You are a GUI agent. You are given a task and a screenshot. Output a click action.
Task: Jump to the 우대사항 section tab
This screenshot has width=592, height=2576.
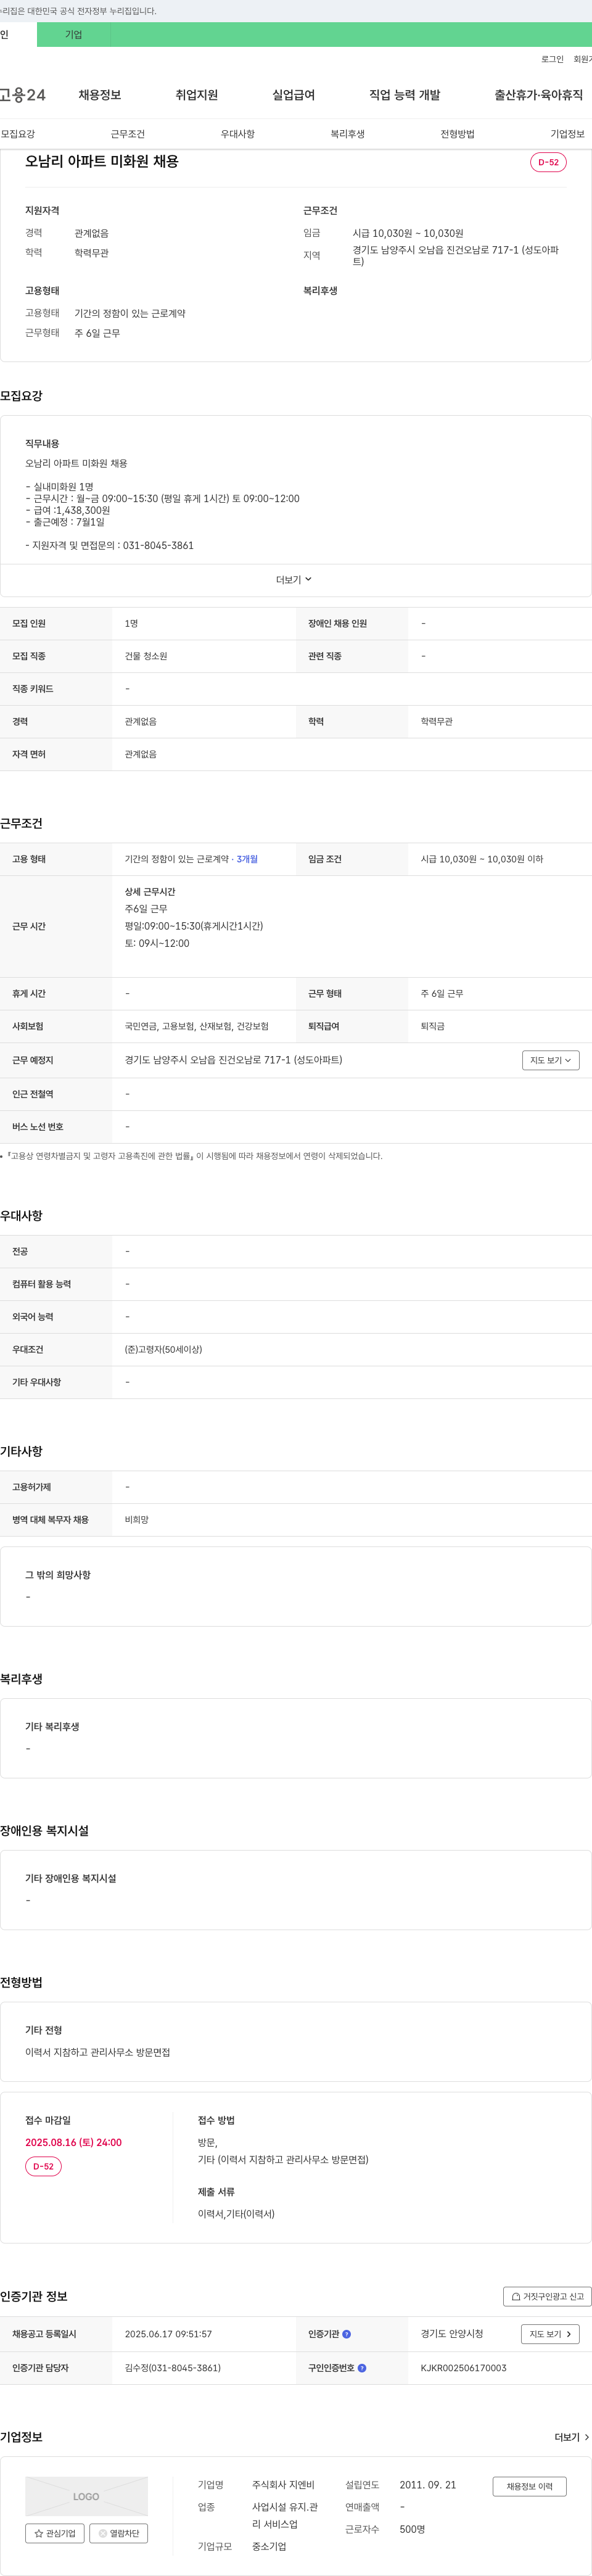[x=238, y=134]
